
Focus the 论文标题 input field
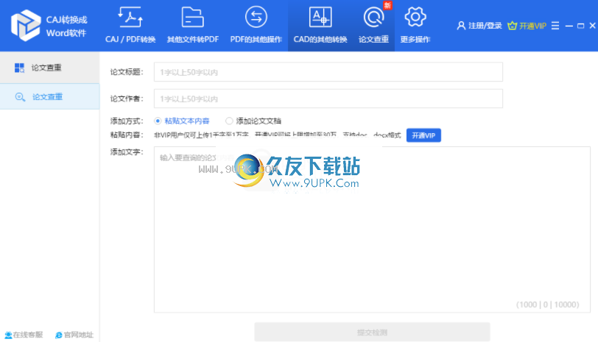pos(328,72)
